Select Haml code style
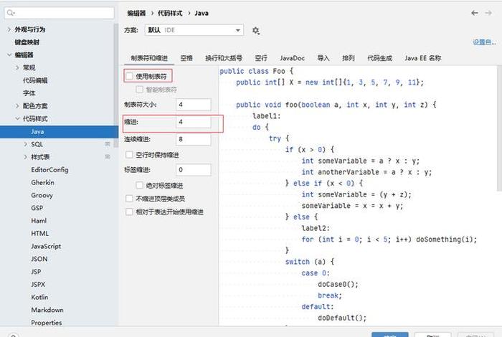Screen dimensions: 502x337 39,221
